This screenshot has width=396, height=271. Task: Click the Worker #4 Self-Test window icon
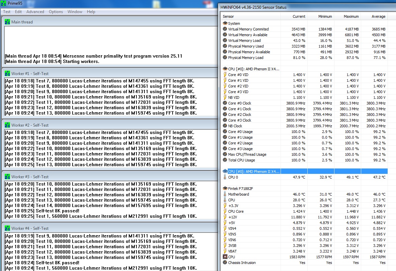pos(7,228)
